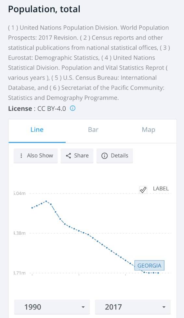Click the first data point of the line
Screen dimensions: 184x318
32,208
